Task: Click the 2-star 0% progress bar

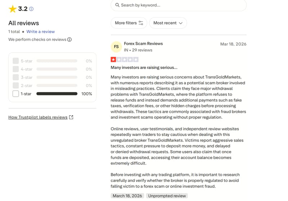Action: [57, 85]
